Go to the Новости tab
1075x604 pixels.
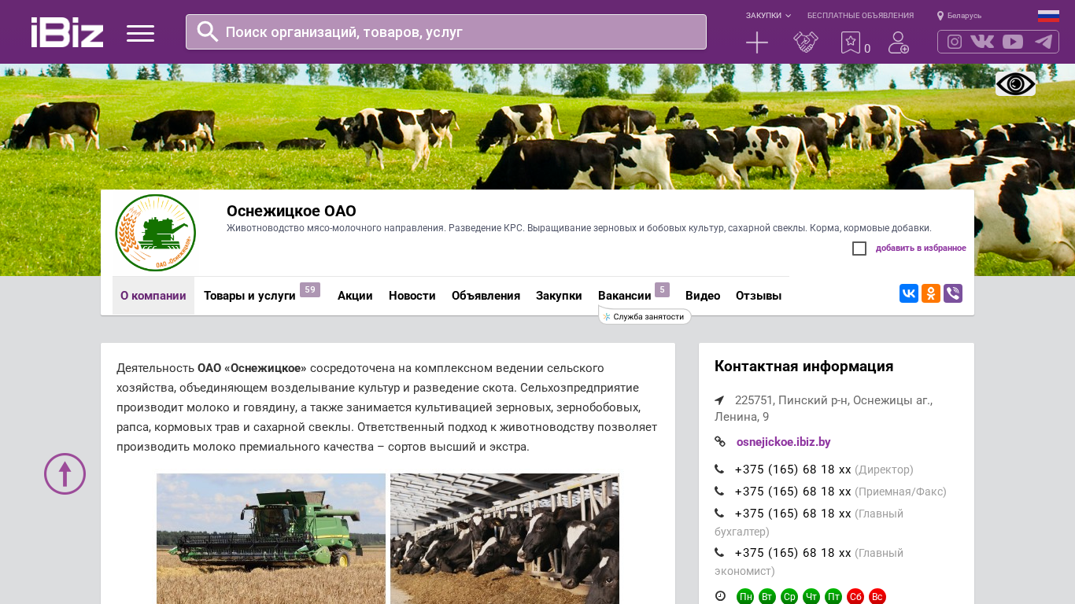412,296
